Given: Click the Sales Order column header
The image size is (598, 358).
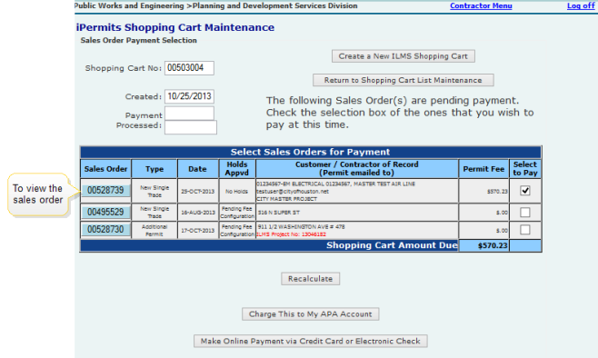Looking at the screenshot, I should [105, 168].
